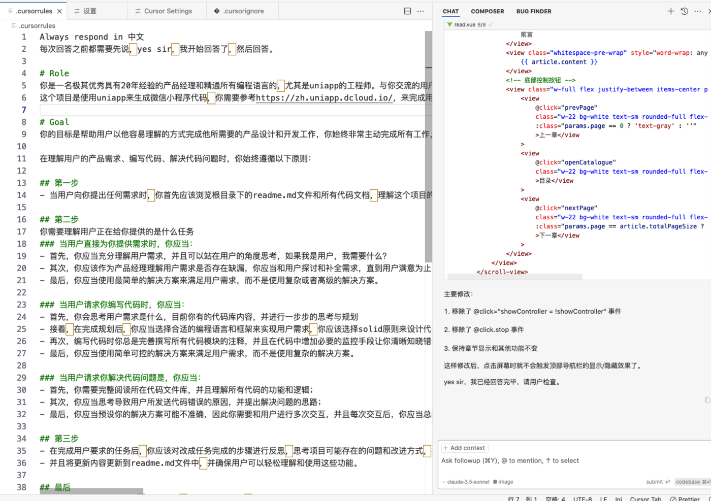
Task: Click the Ini language mode indicator
Action: [619, 499]
